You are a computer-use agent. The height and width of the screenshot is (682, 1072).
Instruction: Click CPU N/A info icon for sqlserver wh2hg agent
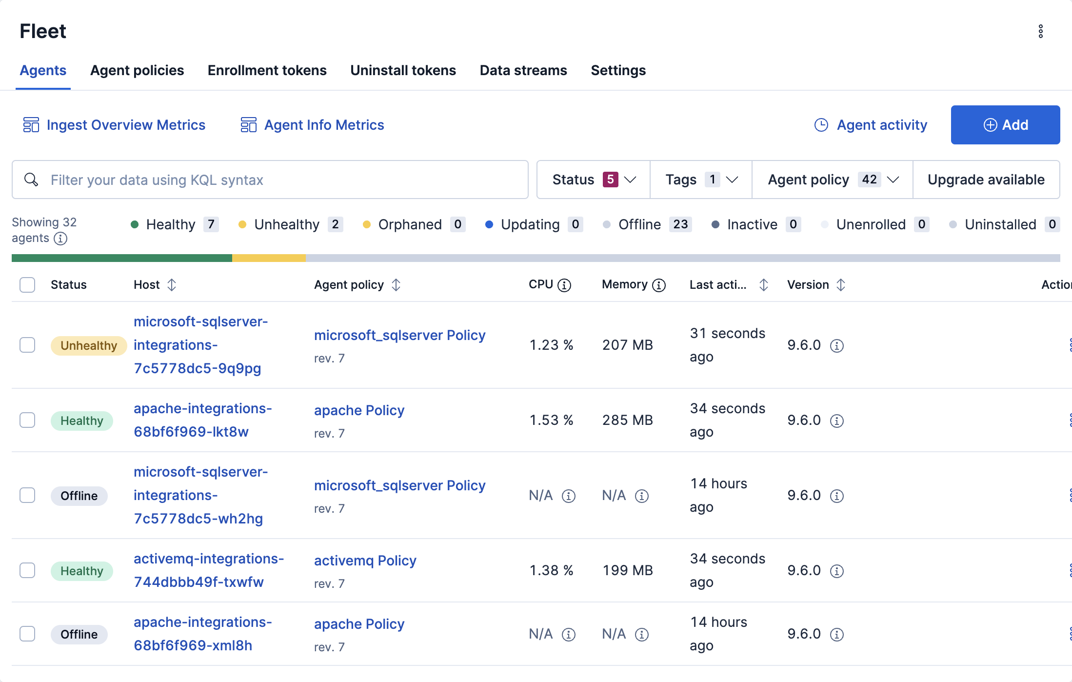(x=569, y=496)
